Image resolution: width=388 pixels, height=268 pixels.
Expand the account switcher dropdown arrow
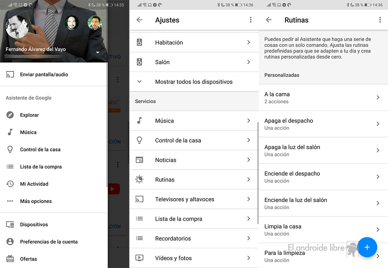coord(98,53)
